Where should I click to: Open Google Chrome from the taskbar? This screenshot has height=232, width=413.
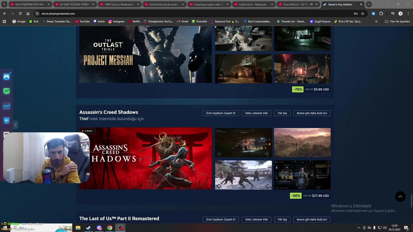click(x=110, y=228)
